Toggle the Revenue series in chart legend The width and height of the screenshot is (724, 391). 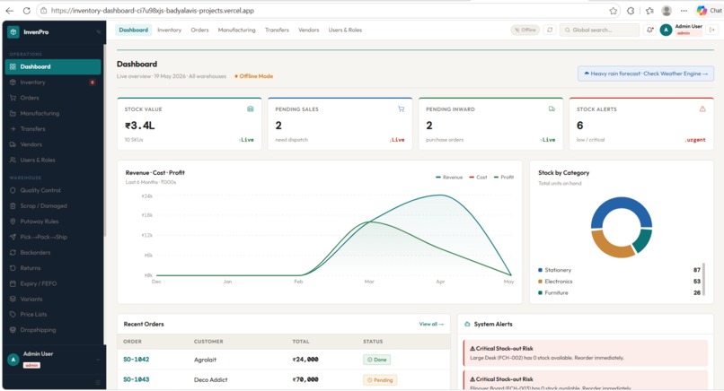coord(449,178)
